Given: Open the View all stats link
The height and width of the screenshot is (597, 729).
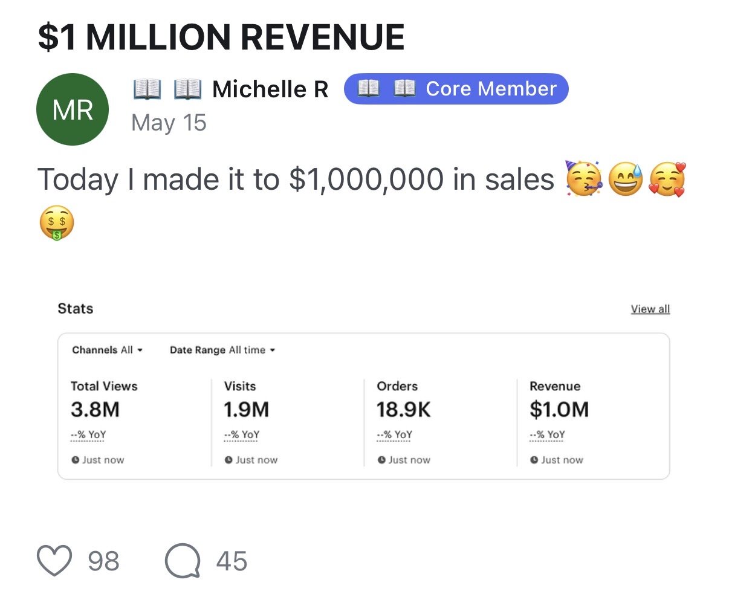Looking at the screenshot, I should [x=650, y=309].
